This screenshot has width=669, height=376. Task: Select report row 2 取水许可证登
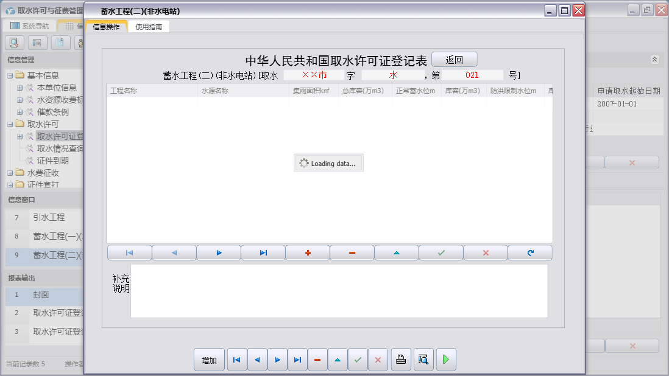pyautogui.click(x=44, y=313)
